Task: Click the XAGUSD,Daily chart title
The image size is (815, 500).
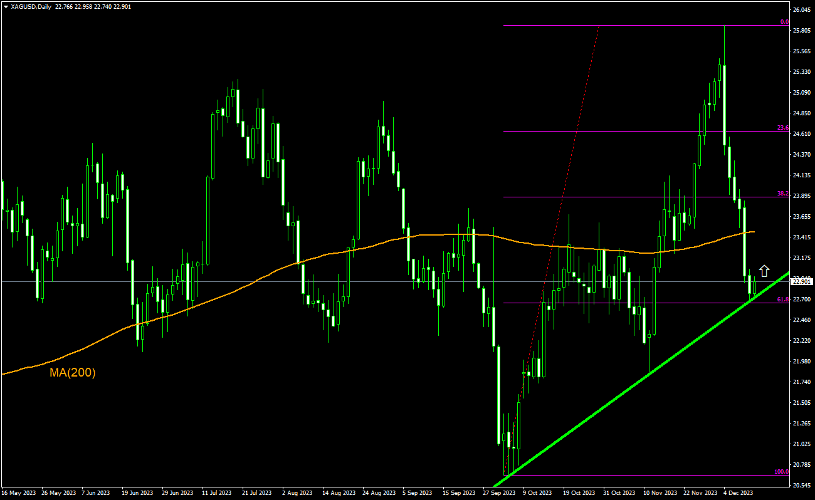Action: pos(31,6)
